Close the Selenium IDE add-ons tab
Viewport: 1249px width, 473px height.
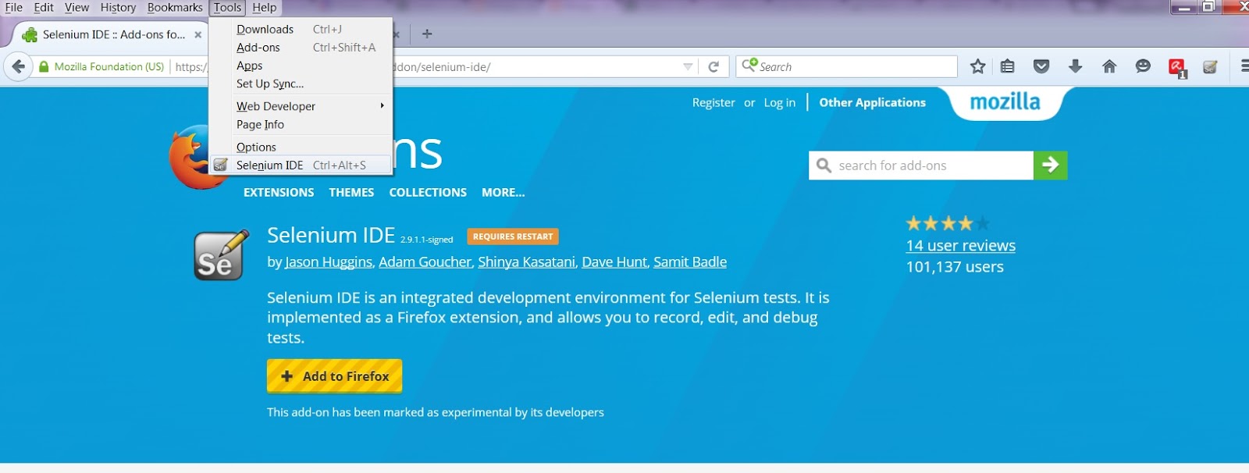tap(198, 34)
